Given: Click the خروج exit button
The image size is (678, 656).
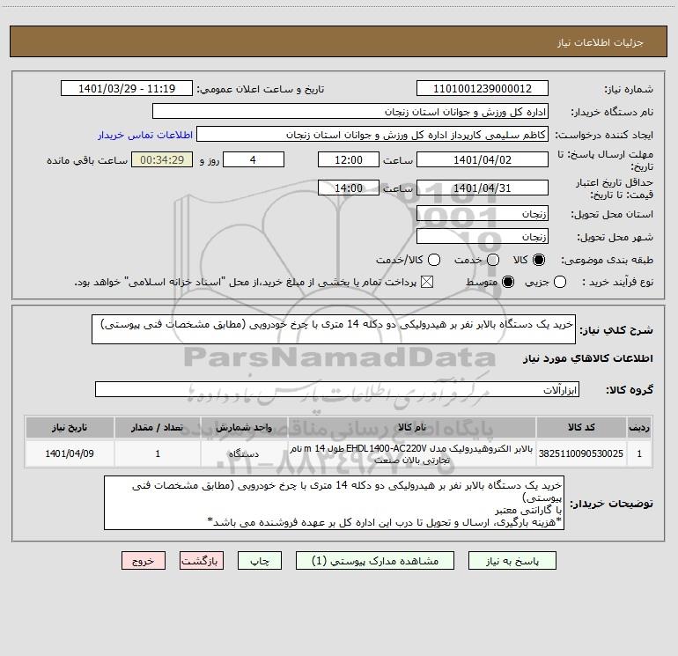Looking at the screenshot, I should pyautogui.click(x=144, y=561).
